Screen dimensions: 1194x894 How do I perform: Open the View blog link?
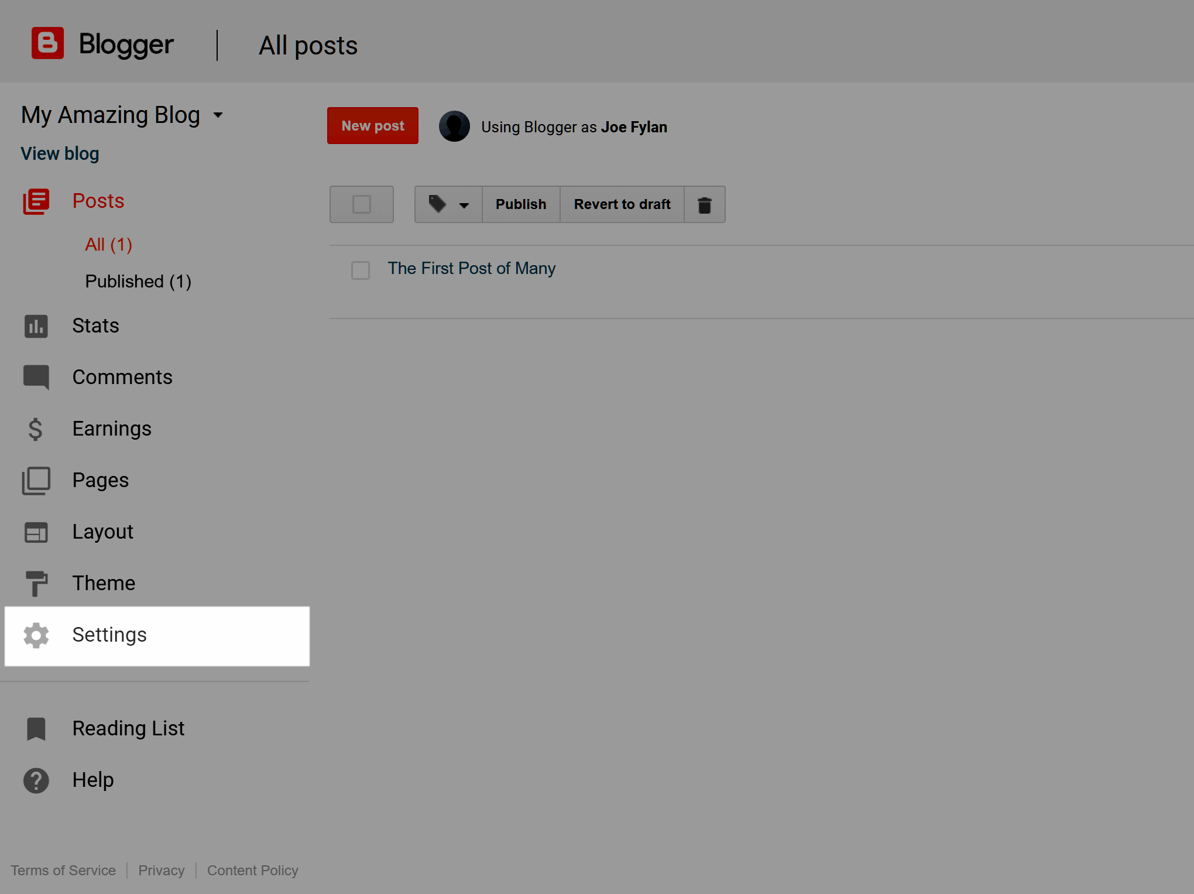[60, 154]
